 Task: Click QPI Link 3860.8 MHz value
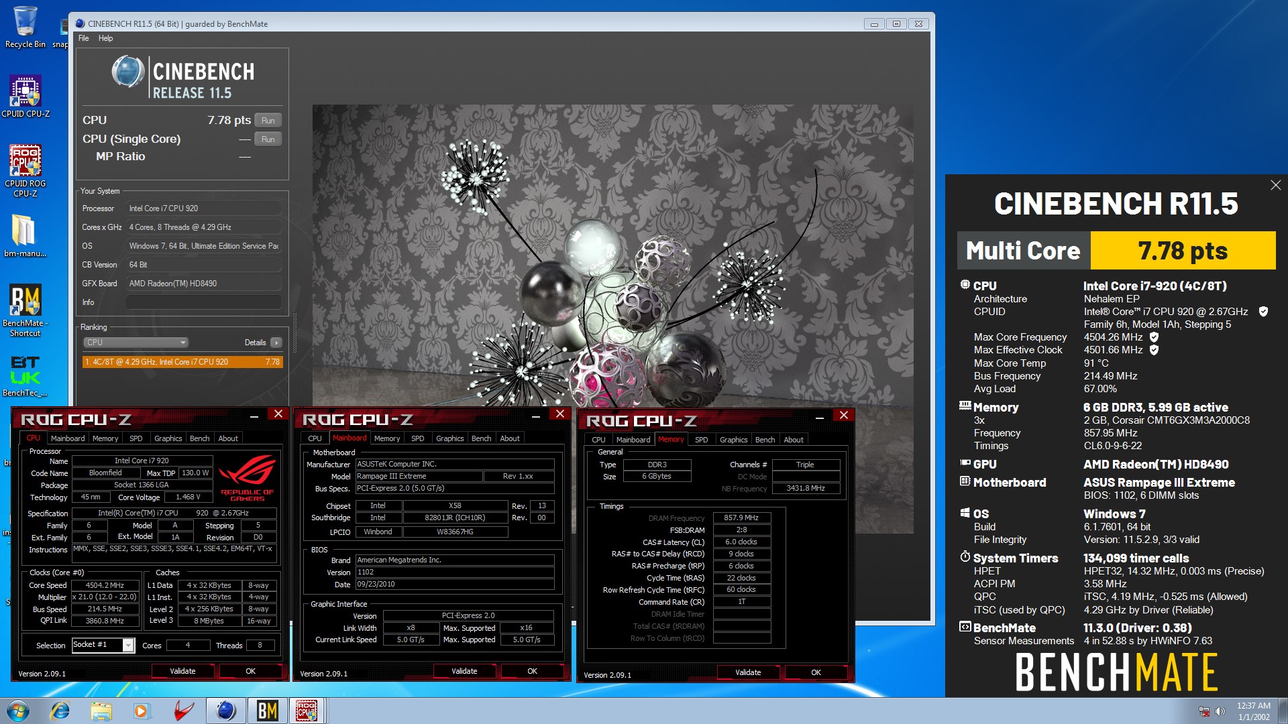[x=105, y=621]
